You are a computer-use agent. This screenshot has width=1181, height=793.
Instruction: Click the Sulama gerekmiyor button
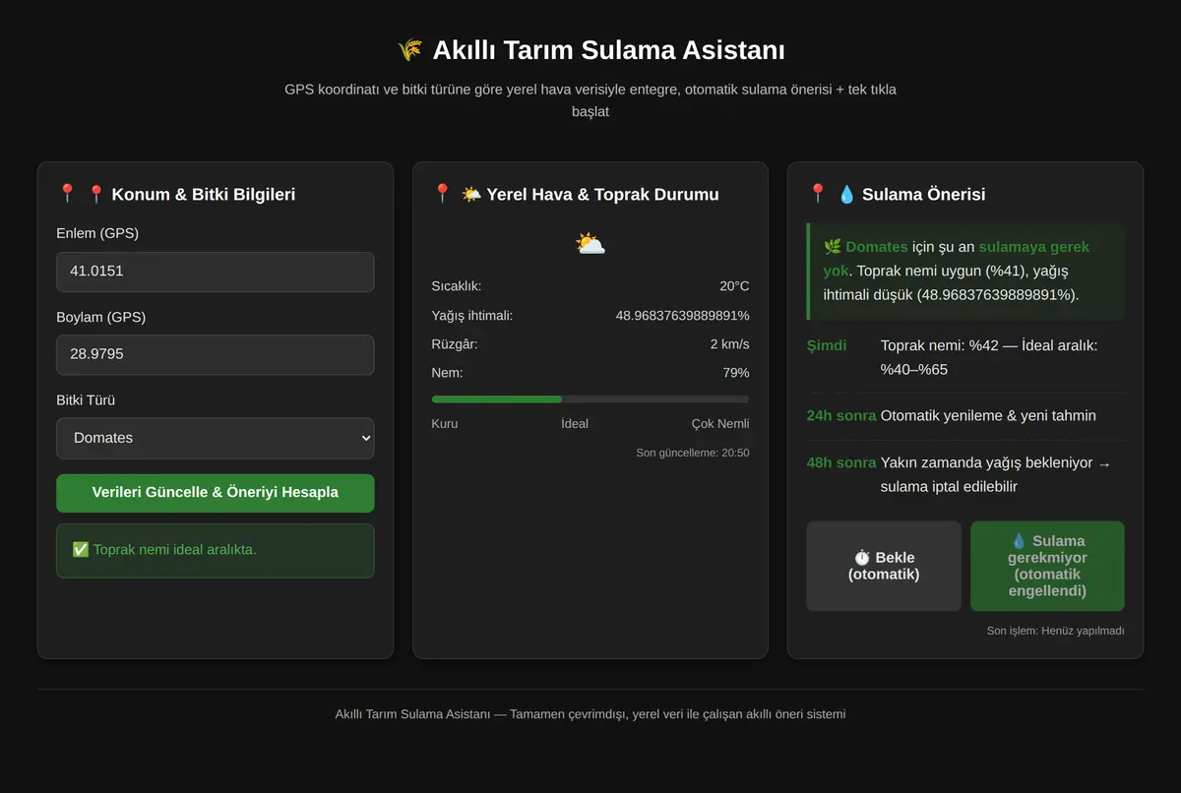click(1047, 566)
